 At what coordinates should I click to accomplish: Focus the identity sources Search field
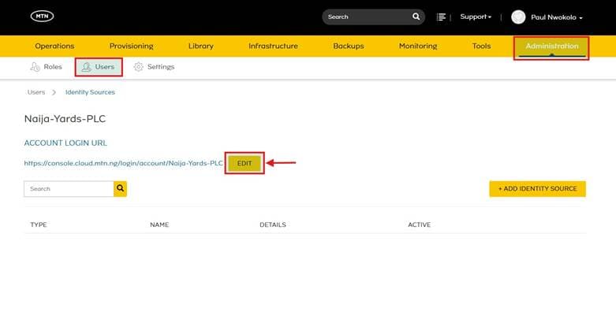pos(69,189)
